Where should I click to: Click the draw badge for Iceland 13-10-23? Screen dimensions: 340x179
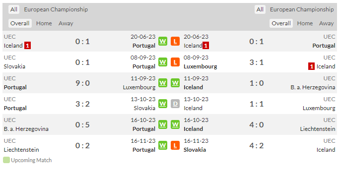click(x=175, y=104)
